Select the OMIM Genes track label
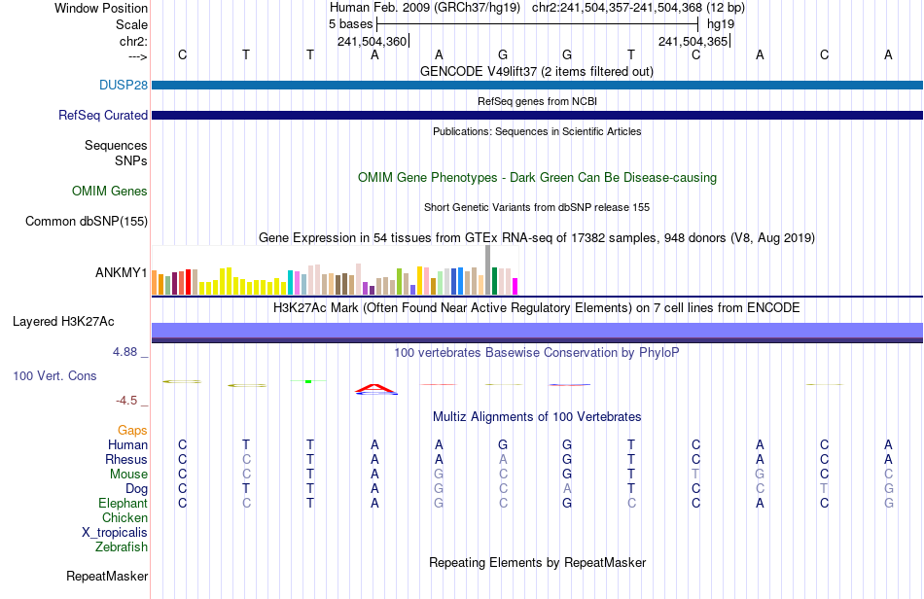The height and width of the screenshot is (599, 924). point(110,191)
